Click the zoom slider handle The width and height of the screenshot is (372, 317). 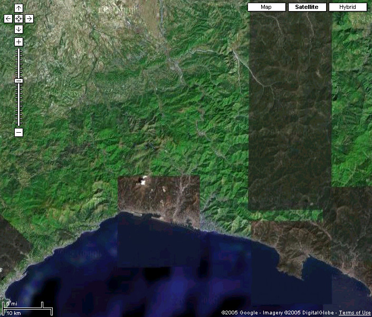(x=18, y=81)
